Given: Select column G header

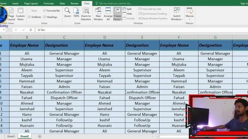Looking at the screenshot, I should [x=215, y=37].
